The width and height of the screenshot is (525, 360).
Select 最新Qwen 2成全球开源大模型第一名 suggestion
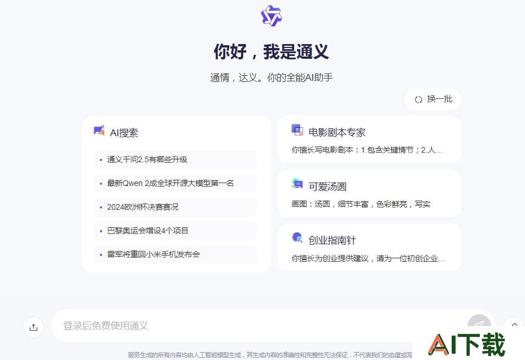pos(175,183)
